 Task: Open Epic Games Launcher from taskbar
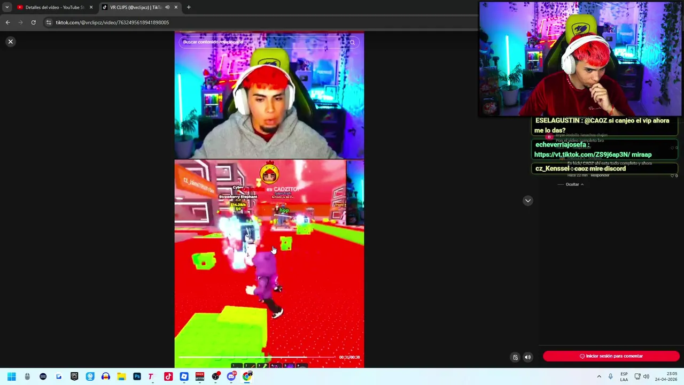coord(74,376)
